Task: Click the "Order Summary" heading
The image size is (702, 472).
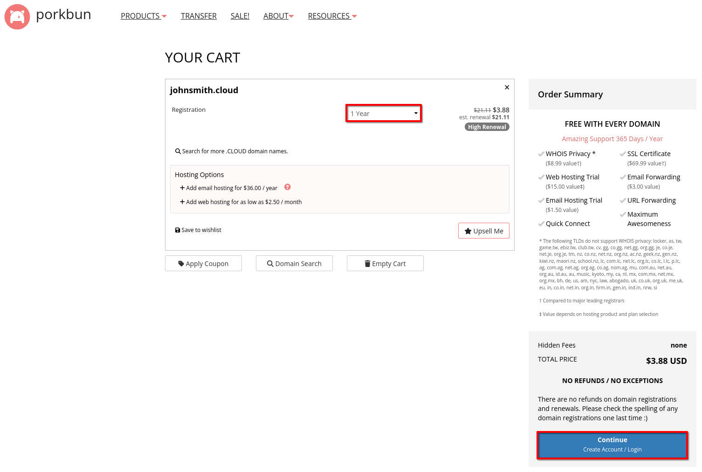Action: click(570, 95)
